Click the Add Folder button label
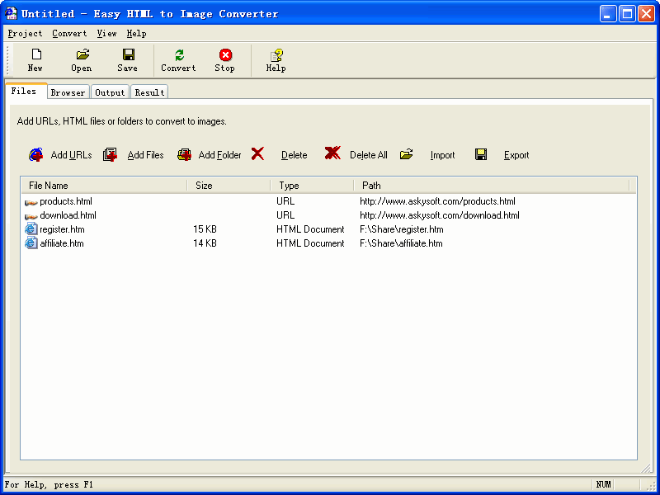This screenshot has width=660, height=495. 219,155
